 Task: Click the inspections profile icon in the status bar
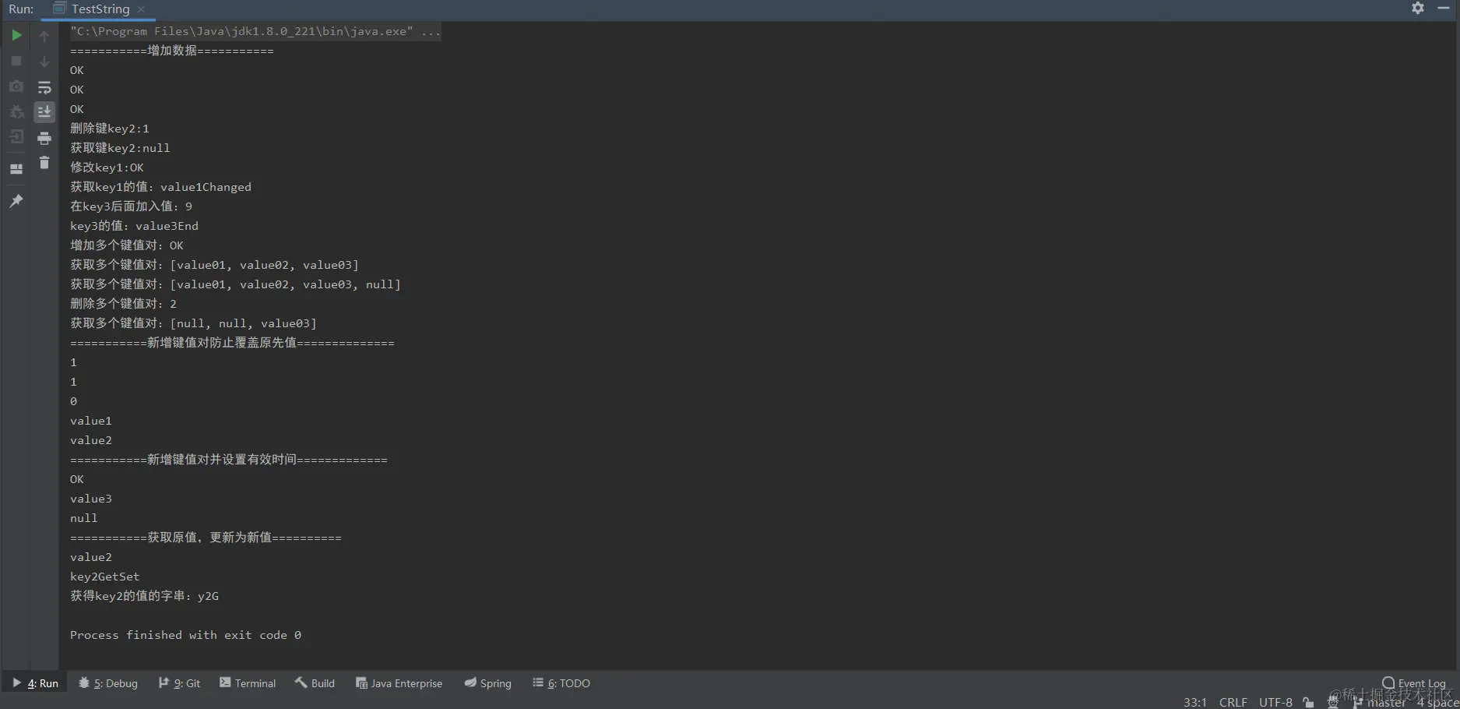coord(1333,702)
